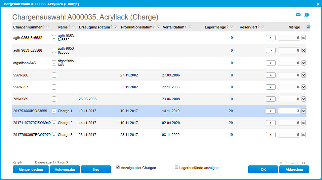Open details button for 201711070797ISO8942
This screenshot has height=180, width=322.
pos(54,123)
